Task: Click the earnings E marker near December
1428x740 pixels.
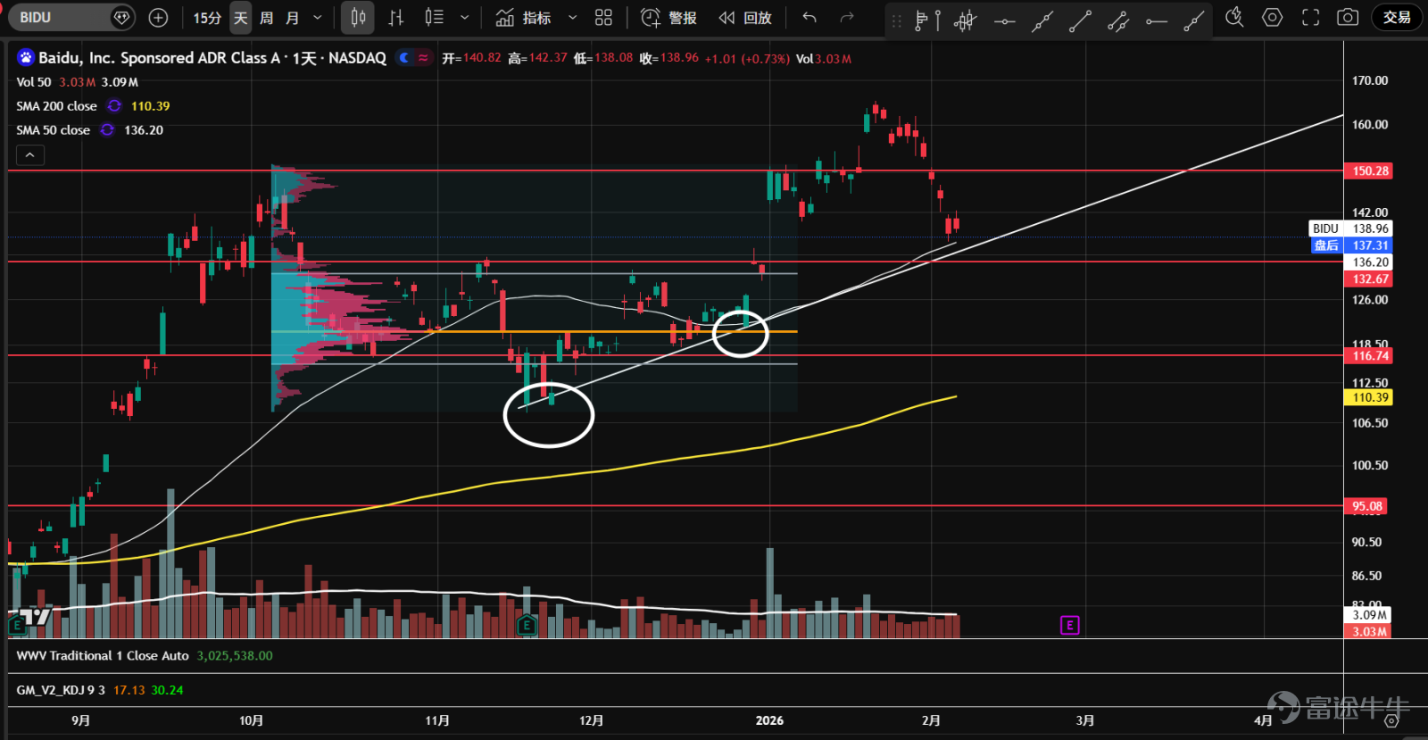Action: pyautogui.click(x=527, y=626)
